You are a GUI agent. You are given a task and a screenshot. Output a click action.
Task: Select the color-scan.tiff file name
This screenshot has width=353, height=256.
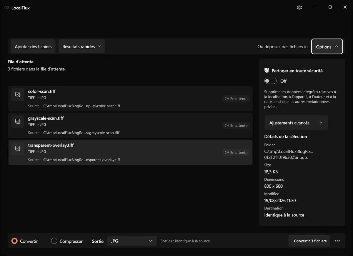coord(42,91)
